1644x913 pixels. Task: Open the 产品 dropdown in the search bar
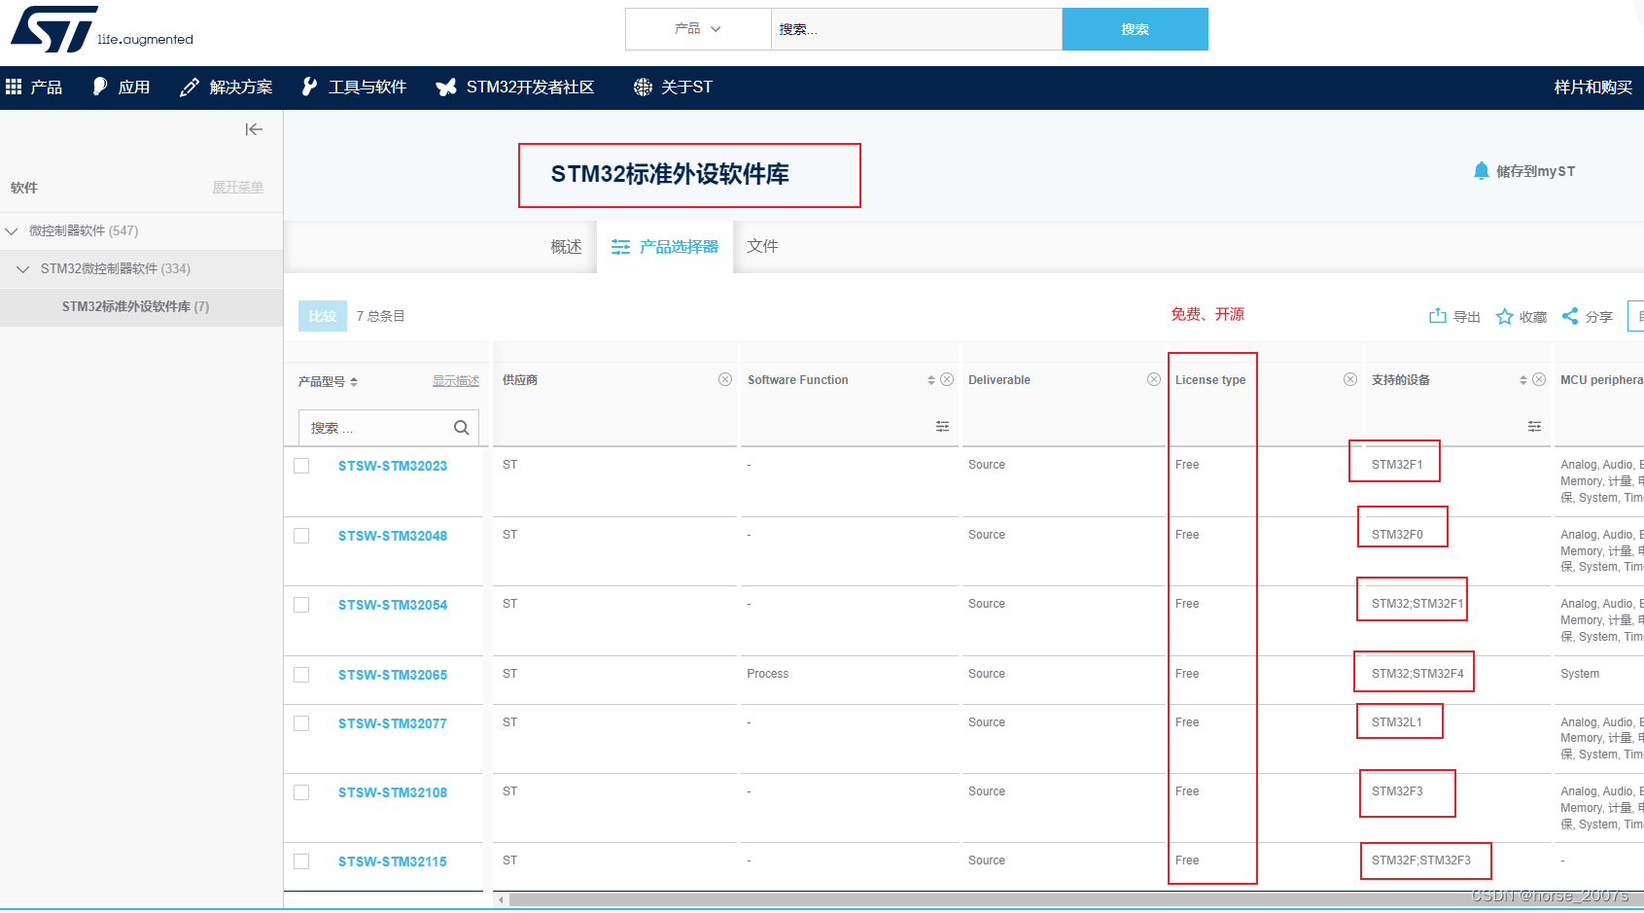click(x=698, y=29)
